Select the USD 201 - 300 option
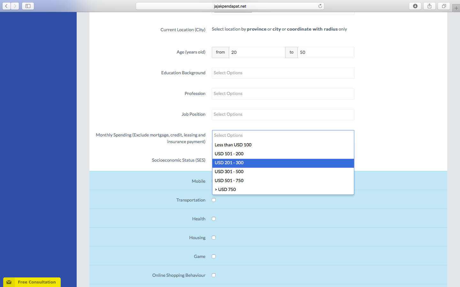 tap(283, 163)
